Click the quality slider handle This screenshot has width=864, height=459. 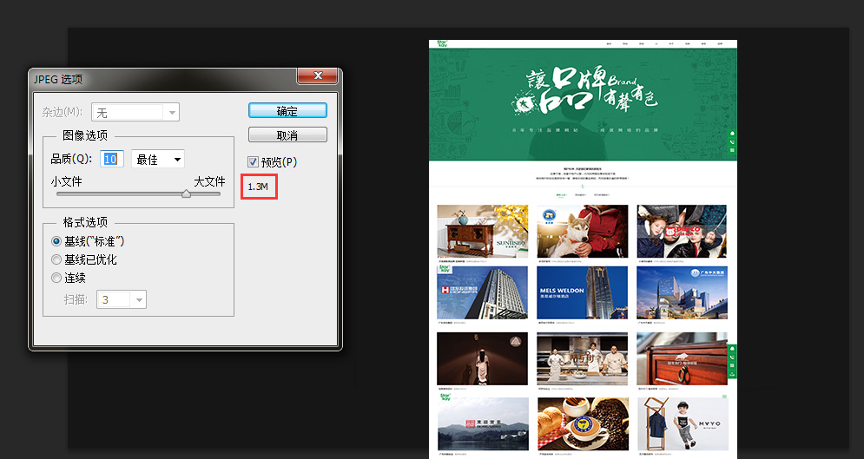(186, 194)
